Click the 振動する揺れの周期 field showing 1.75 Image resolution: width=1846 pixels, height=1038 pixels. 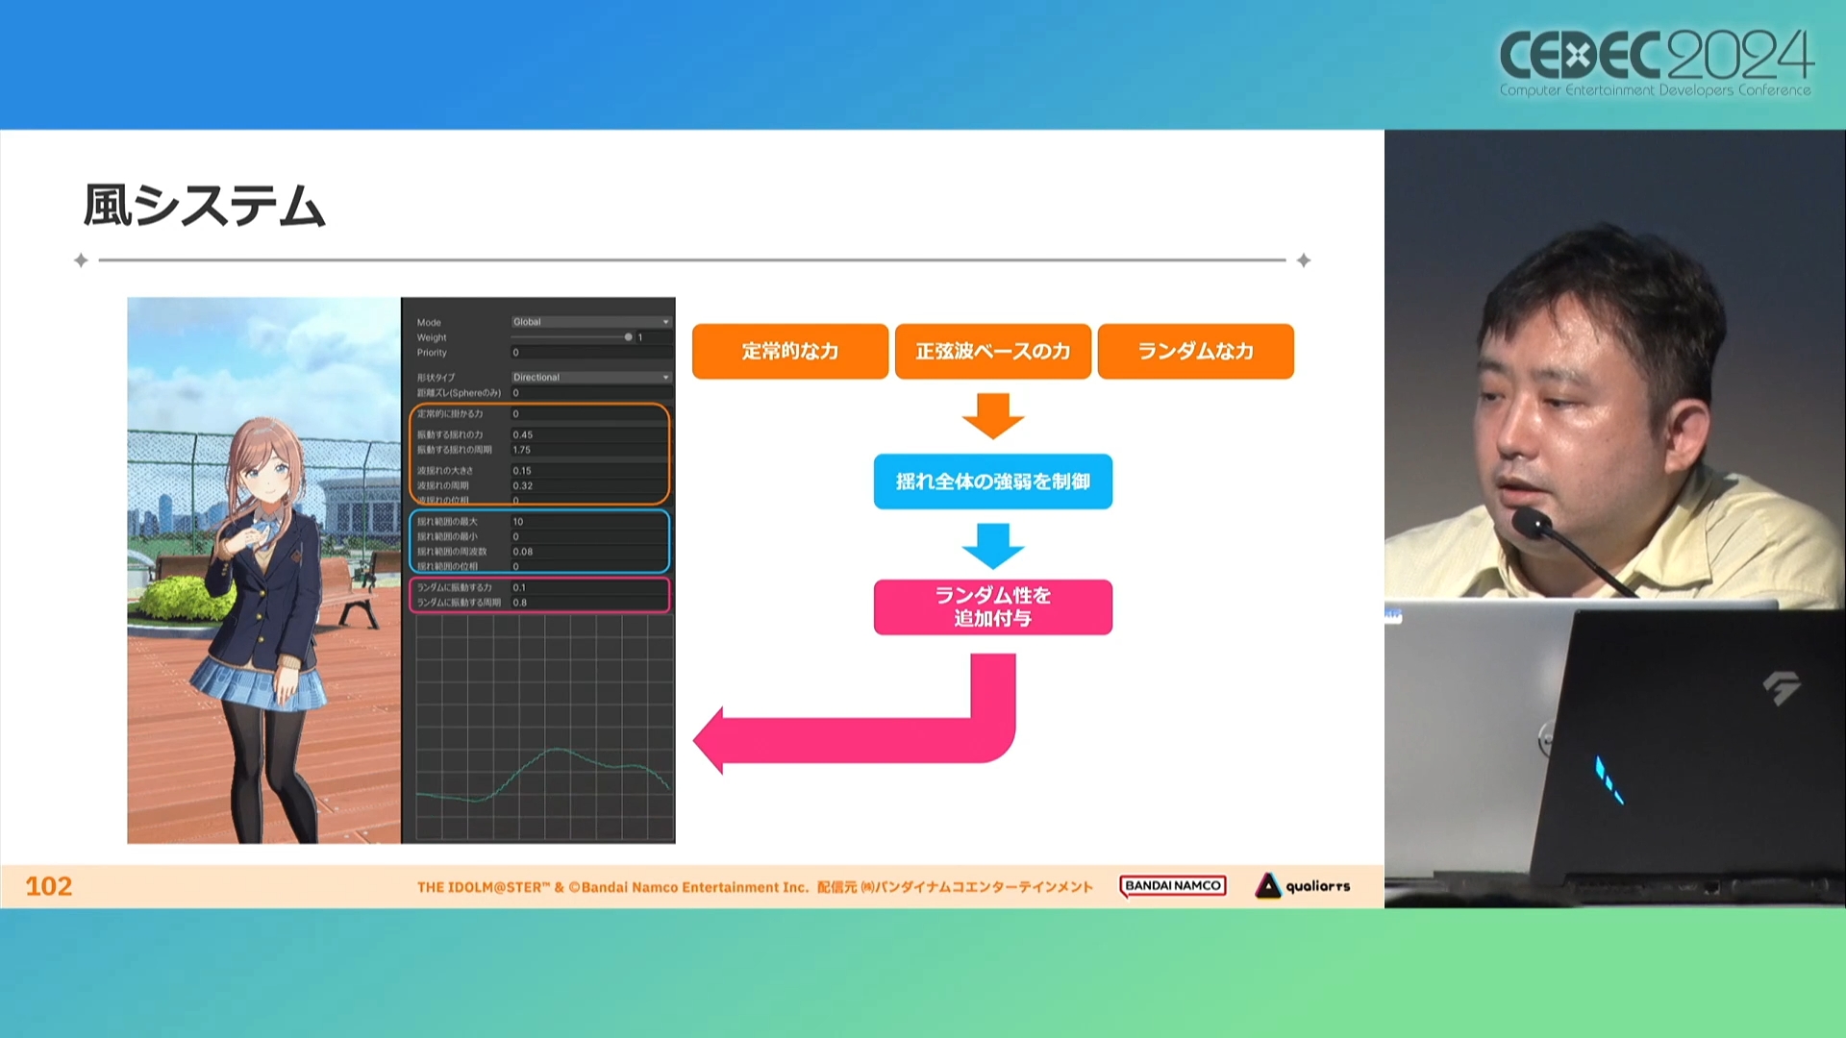589,450
